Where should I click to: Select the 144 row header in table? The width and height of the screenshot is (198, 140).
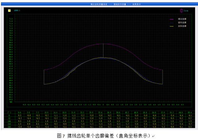[10, 121]
